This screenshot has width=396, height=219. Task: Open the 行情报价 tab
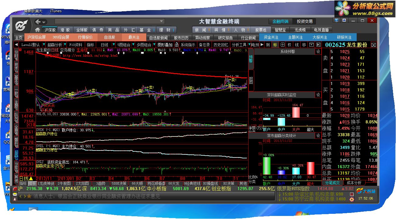85,37
